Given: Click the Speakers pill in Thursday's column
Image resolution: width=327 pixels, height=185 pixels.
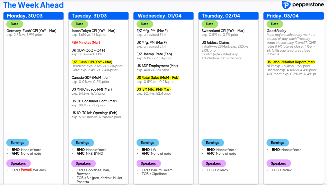Looking at the screenshot, I should pos(213,163).
